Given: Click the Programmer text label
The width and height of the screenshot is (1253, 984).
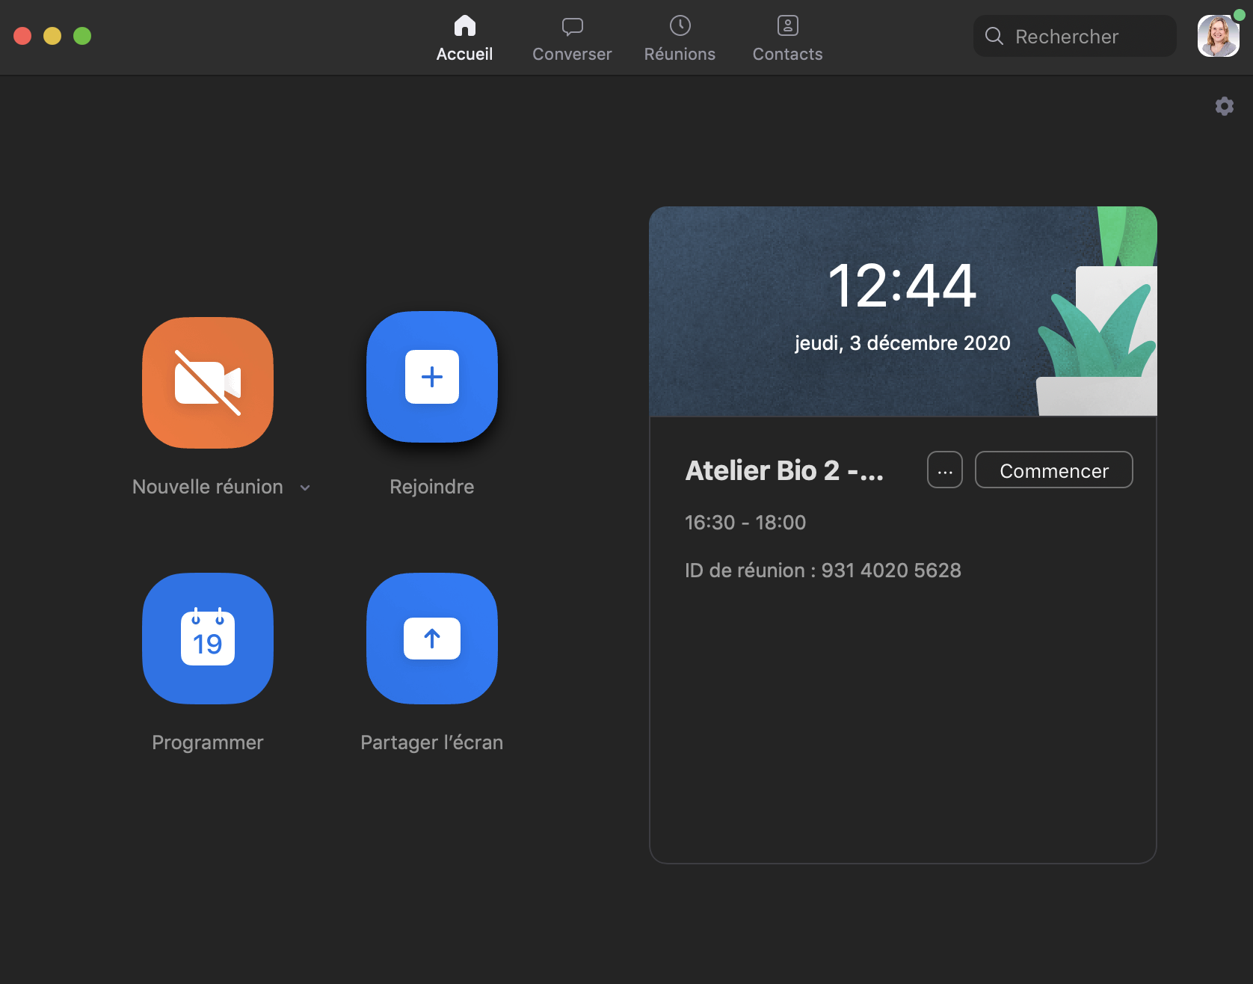Looking at the screenshot, I should click(x=208, y=742).
